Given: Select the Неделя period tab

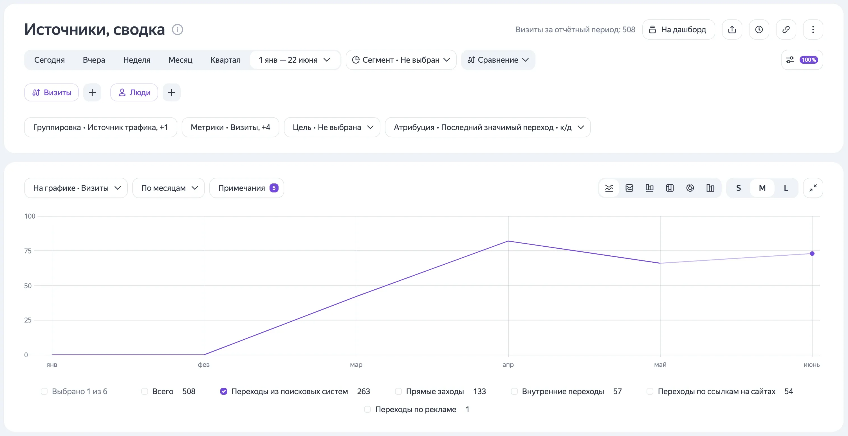Looking at the screenshot, I should click(137, 60).
